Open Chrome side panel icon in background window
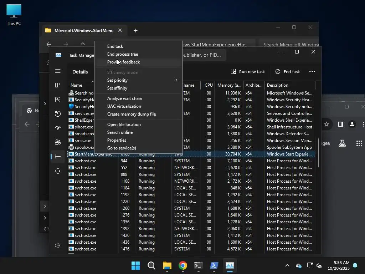This screenshot has height=274, width=365. (340, 124)
